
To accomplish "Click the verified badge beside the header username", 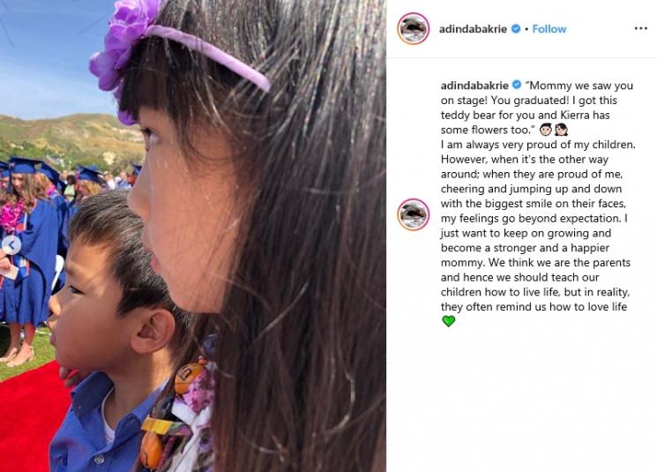I will (516, 28).
